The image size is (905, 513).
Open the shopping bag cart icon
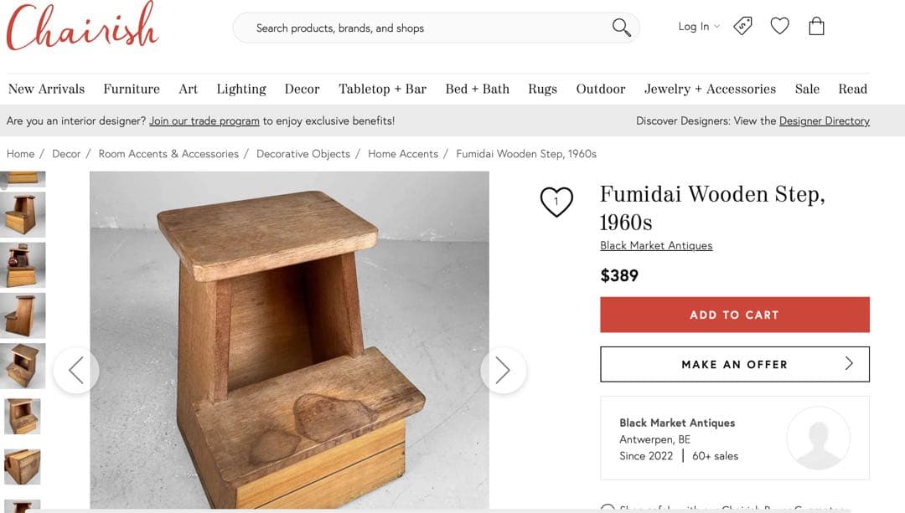[816, 26]
